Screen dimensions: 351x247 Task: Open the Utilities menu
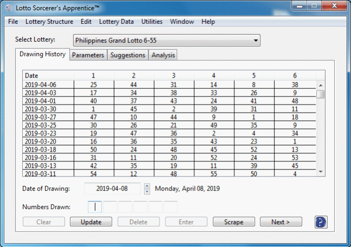click(x=152, y=22)
